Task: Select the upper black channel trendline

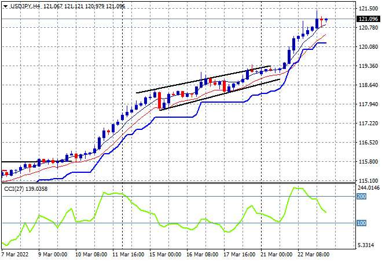Action: click(203, 79)
